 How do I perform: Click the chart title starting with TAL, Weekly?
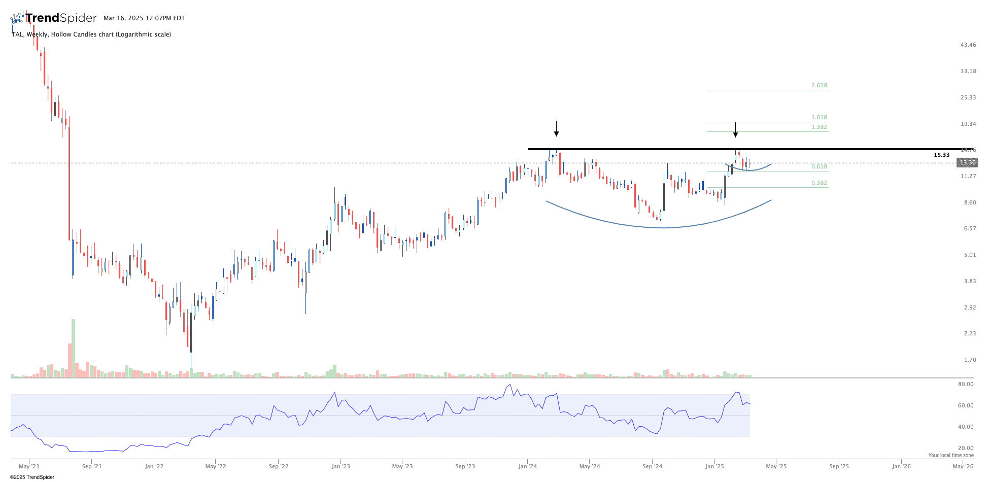(x=91, y=35)
